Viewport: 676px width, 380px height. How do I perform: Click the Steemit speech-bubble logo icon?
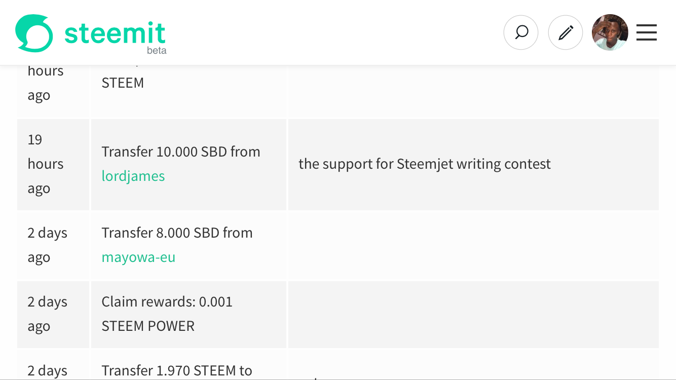[x=34, y=33]
